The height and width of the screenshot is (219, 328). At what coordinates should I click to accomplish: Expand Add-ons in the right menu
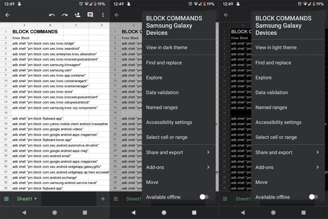click(288, 167)
